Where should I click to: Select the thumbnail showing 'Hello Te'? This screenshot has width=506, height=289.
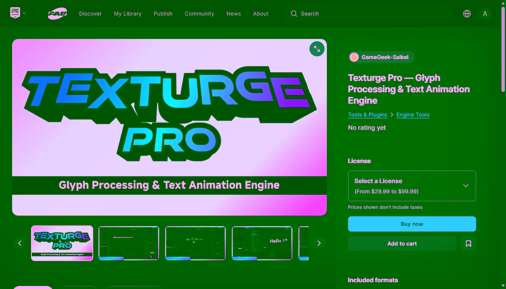(262, 243)
